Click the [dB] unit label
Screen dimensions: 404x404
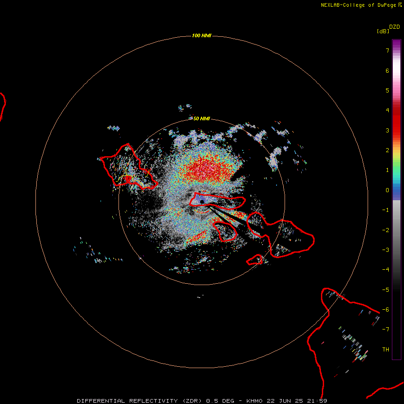pyautogui.click(x=383, y=31)
